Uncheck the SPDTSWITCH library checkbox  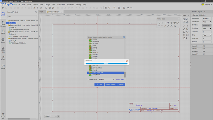[92, 68]
